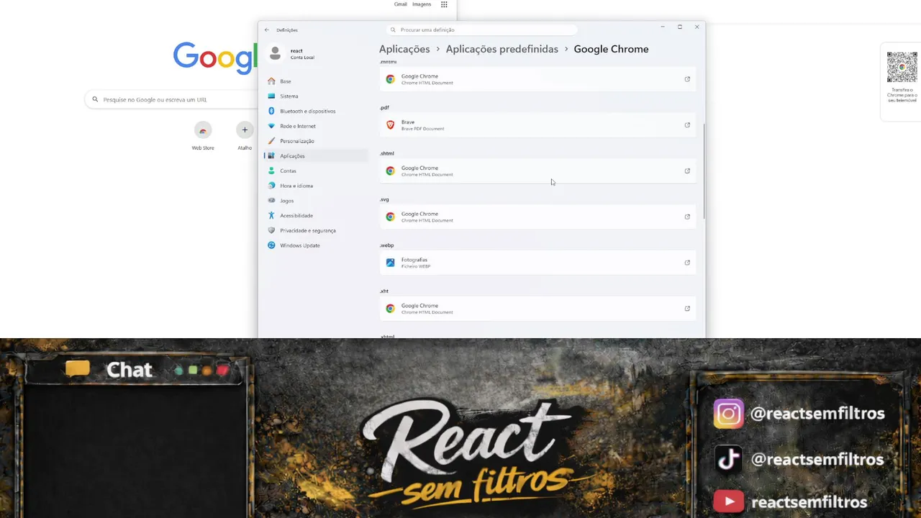The height and width of the screenshot is (518, 921).
Task: Click the Settings vertical scrollbar
Action: coord(704,171)
